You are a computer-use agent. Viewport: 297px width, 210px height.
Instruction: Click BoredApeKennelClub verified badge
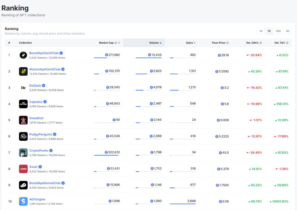click(x=63, y=183)
